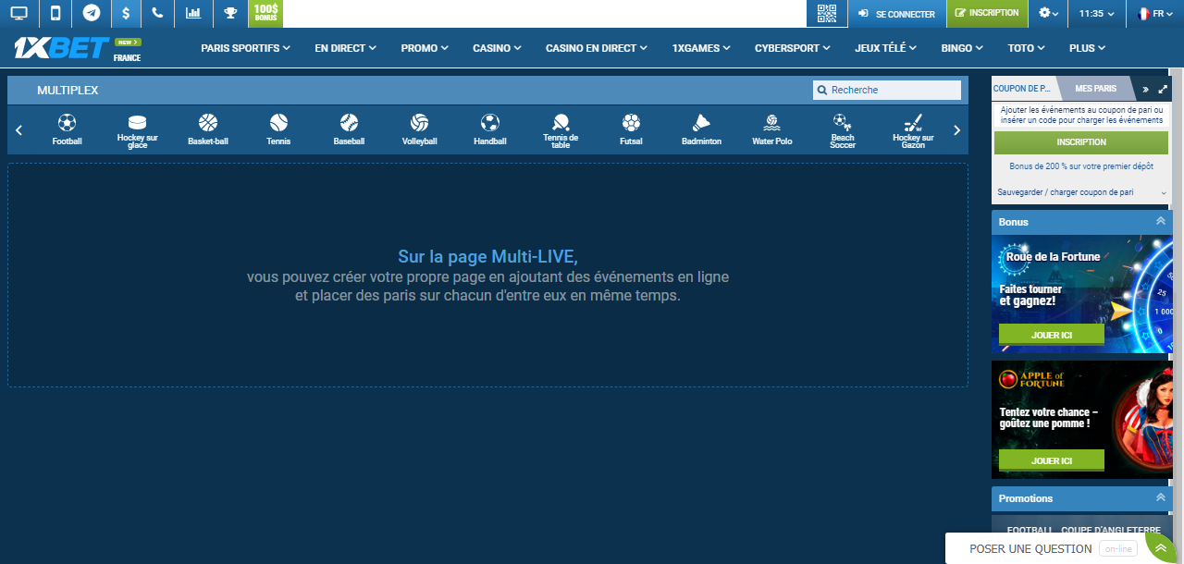Open the settings gear dropdown
The height and width of the screenshot is (564, 1184).
tap(1049, 14)
